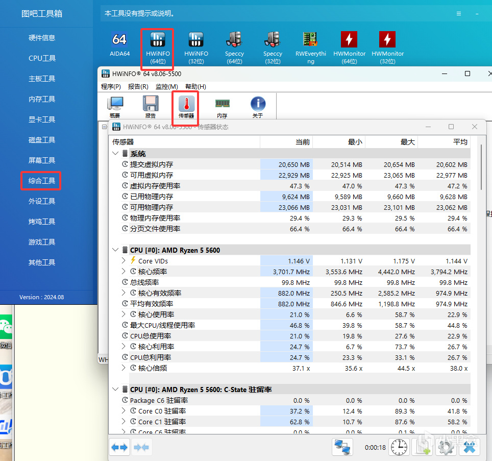Expand the 核心利用率 row
The width and height of the screenshot is (492, 461).
[124, 346]
